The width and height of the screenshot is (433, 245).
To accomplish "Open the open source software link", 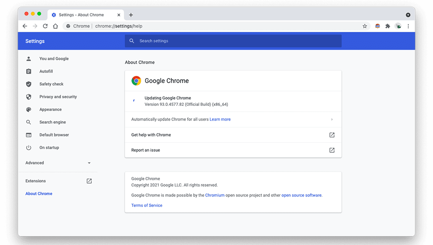I will tap(301, 195).
